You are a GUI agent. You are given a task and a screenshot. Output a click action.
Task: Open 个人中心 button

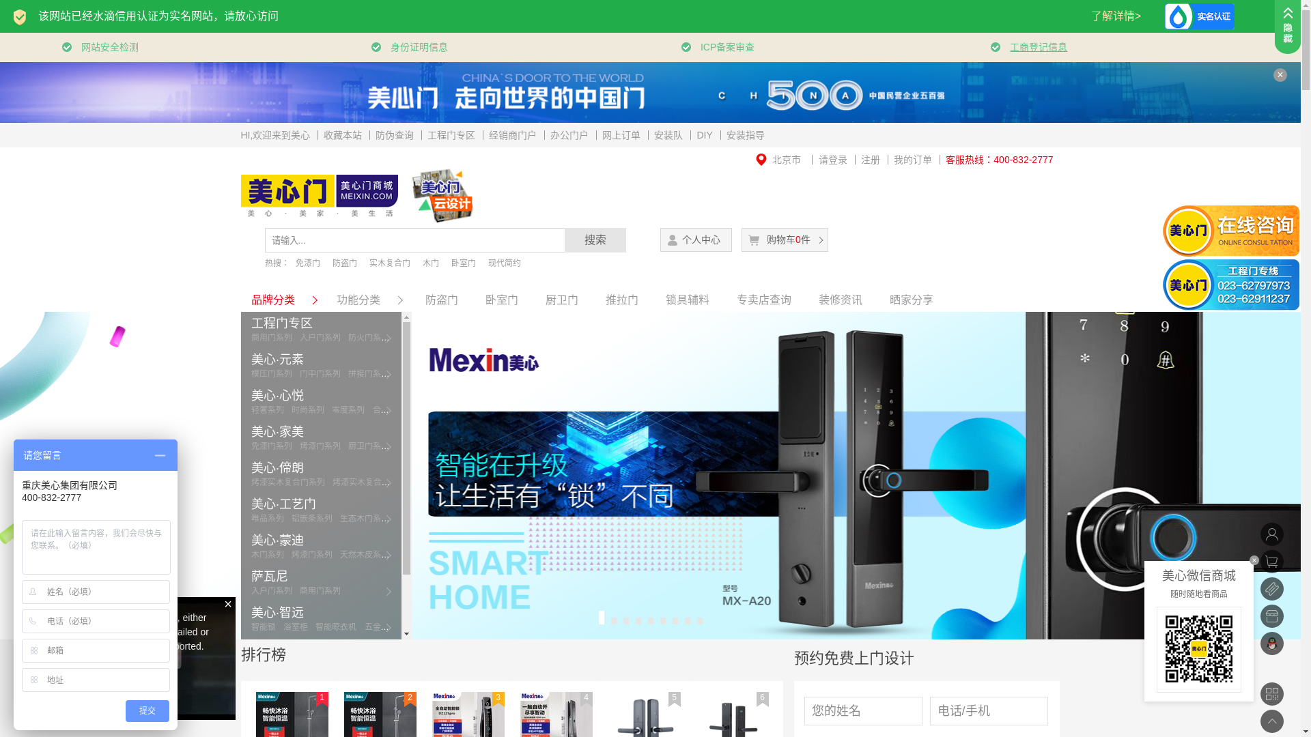[x=696, y=240]
